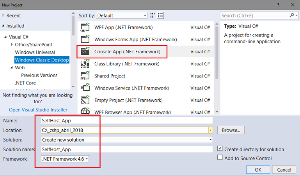Select Windows Classic Desktop category
The height and width of the screenshot is (176, 300).
42,60
